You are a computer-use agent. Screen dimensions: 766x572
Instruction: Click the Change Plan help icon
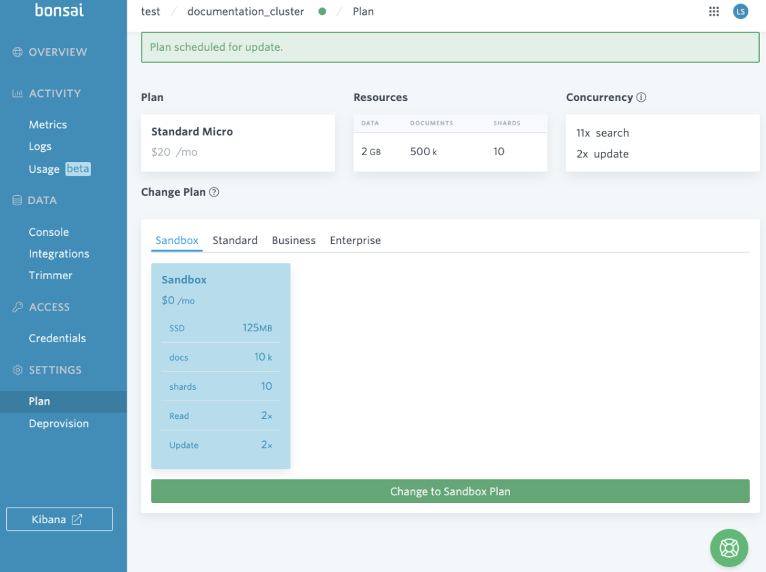coord(214,192)
